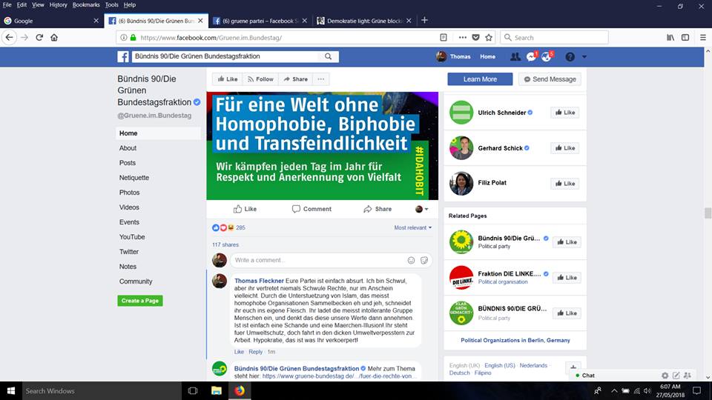
Task: Open commenting identity selector on post
Action: click(x=422, y=209)
